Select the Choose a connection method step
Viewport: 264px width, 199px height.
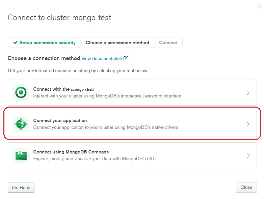click(117, 42)
